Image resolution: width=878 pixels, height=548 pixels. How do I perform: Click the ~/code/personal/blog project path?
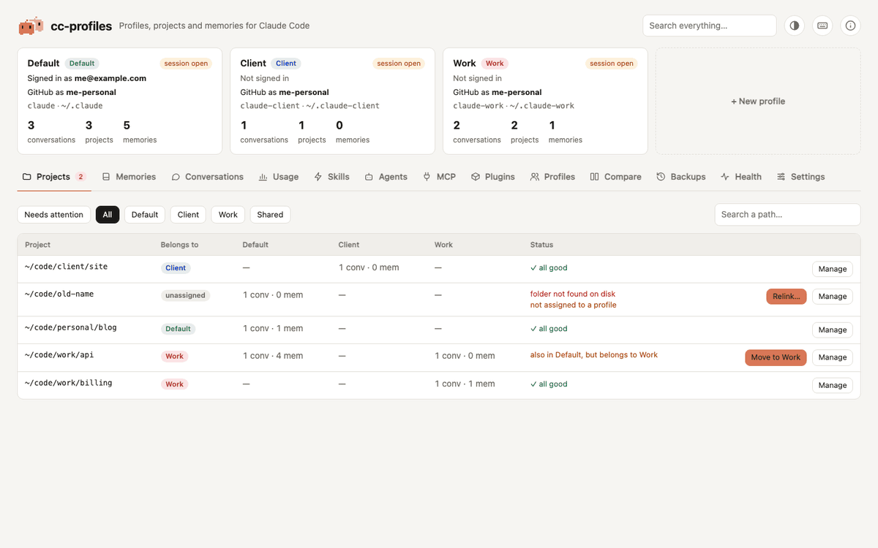(71, 327)
